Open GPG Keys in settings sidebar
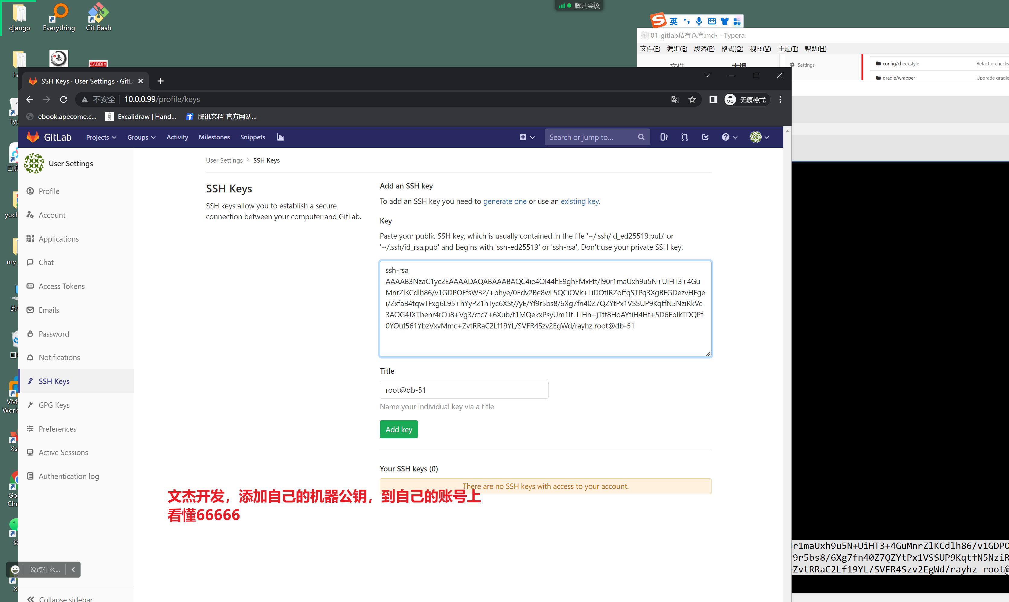This screenshot has width=1009, height=602. (x=54, y=405)
